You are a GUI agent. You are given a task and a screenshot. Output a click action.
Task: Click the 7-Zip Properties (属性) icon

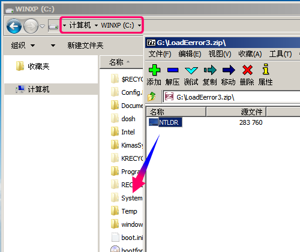point(266,69)
